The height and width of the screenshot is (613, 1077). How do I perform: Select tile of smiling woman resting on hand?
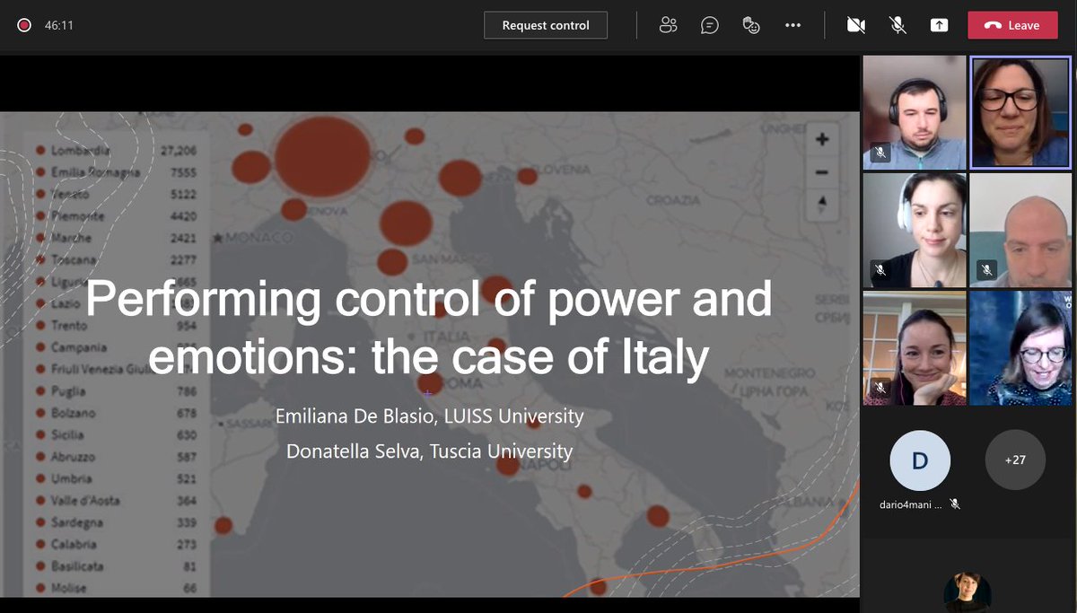(915, 347)
